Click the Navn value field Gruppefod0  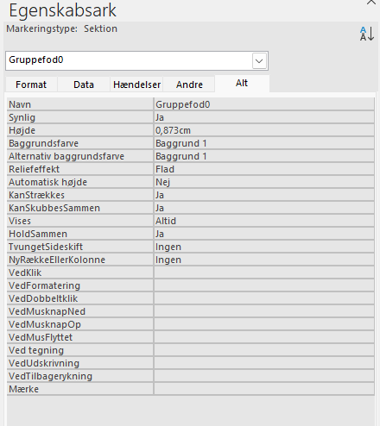pyautogui.click(x=264, y=104)
